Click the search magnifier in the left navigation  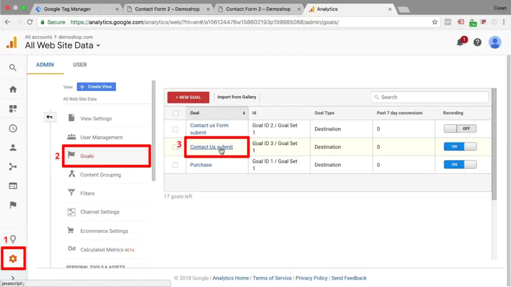(x=13, y=67)
